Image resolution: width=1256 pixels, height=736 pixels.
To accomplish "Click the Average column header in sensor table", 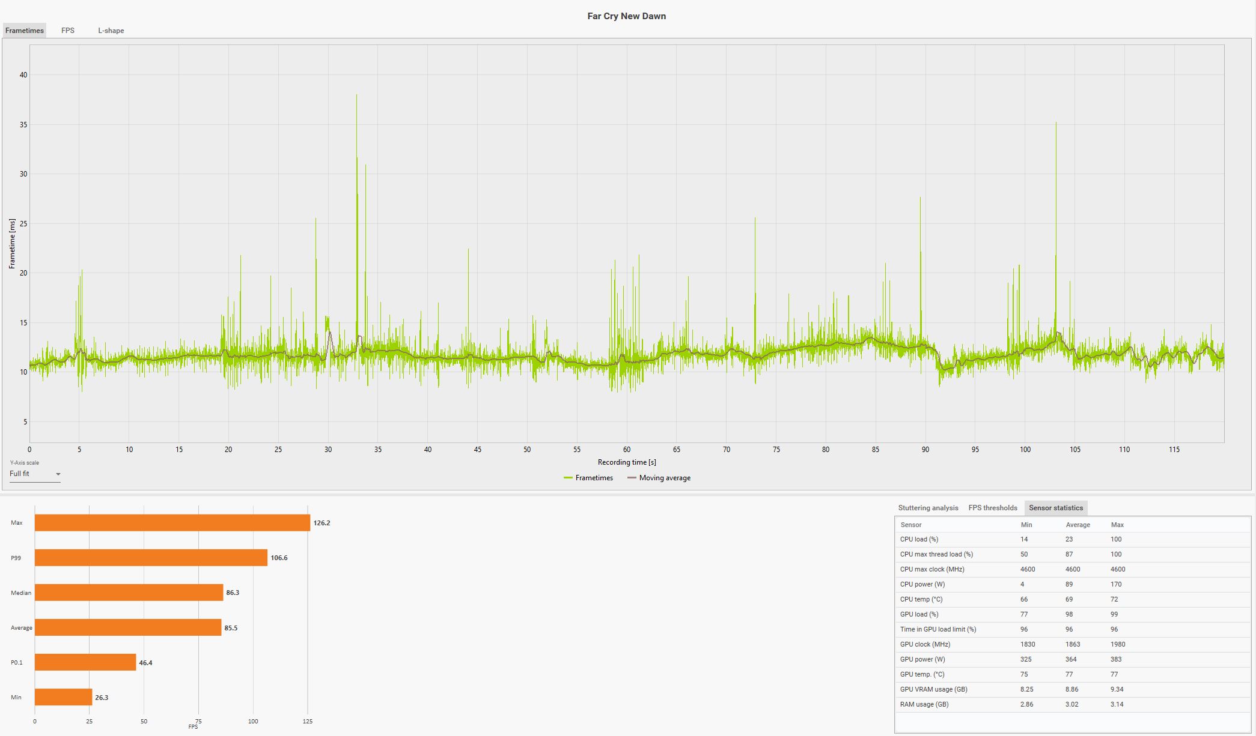I will 1078,525.
